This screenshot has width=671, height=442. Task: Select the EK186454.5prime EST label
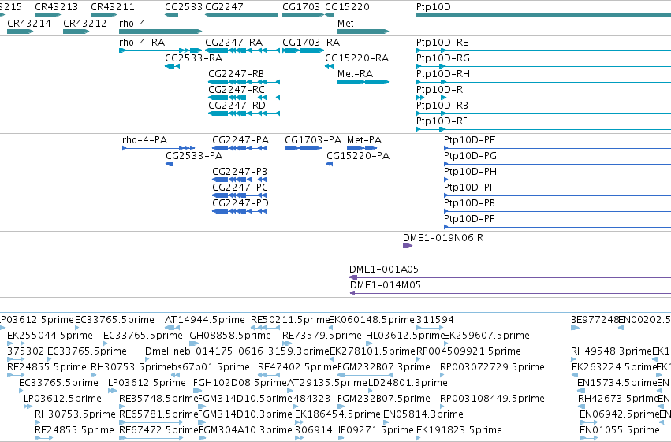tap(337, 414)
